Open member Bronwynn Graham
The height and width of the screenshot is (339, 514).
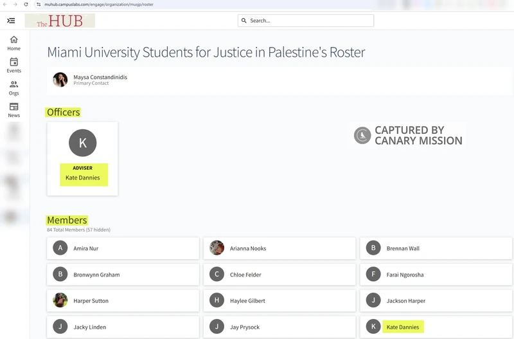pyautogui.click(x=123, y=275)
